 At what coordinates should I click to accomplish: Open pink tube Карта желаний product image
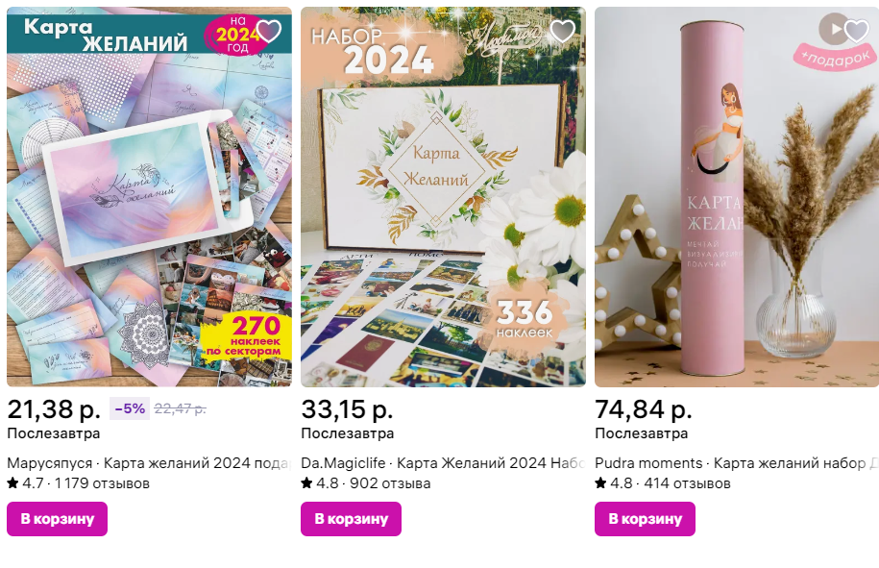pyautogui.click(x=737, y=197)
